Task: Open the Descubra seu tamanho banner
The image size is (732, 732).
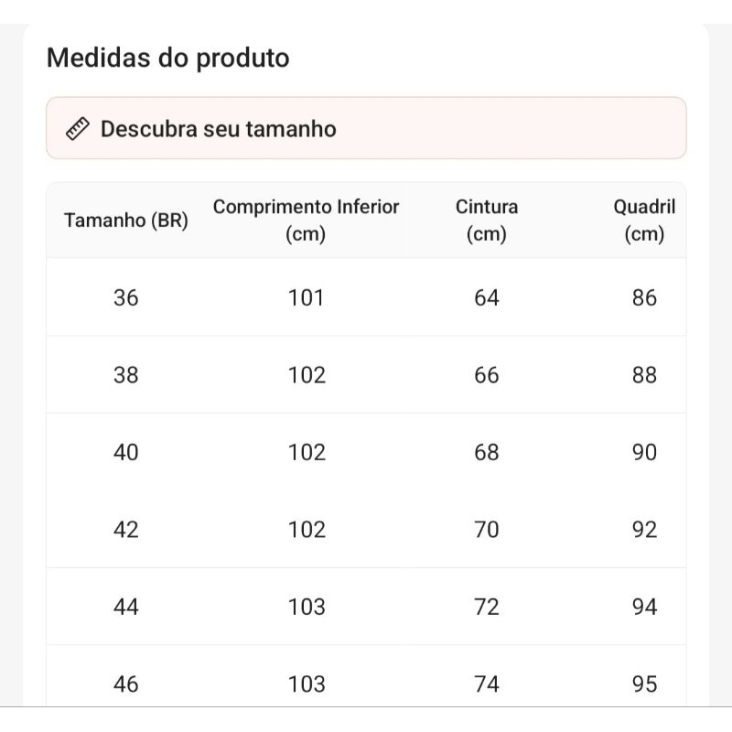Action: (x=366, y=129)
